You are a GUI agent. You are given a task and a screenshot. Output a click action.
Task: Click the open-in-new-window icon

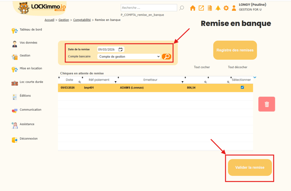click(x=201, y=8)
